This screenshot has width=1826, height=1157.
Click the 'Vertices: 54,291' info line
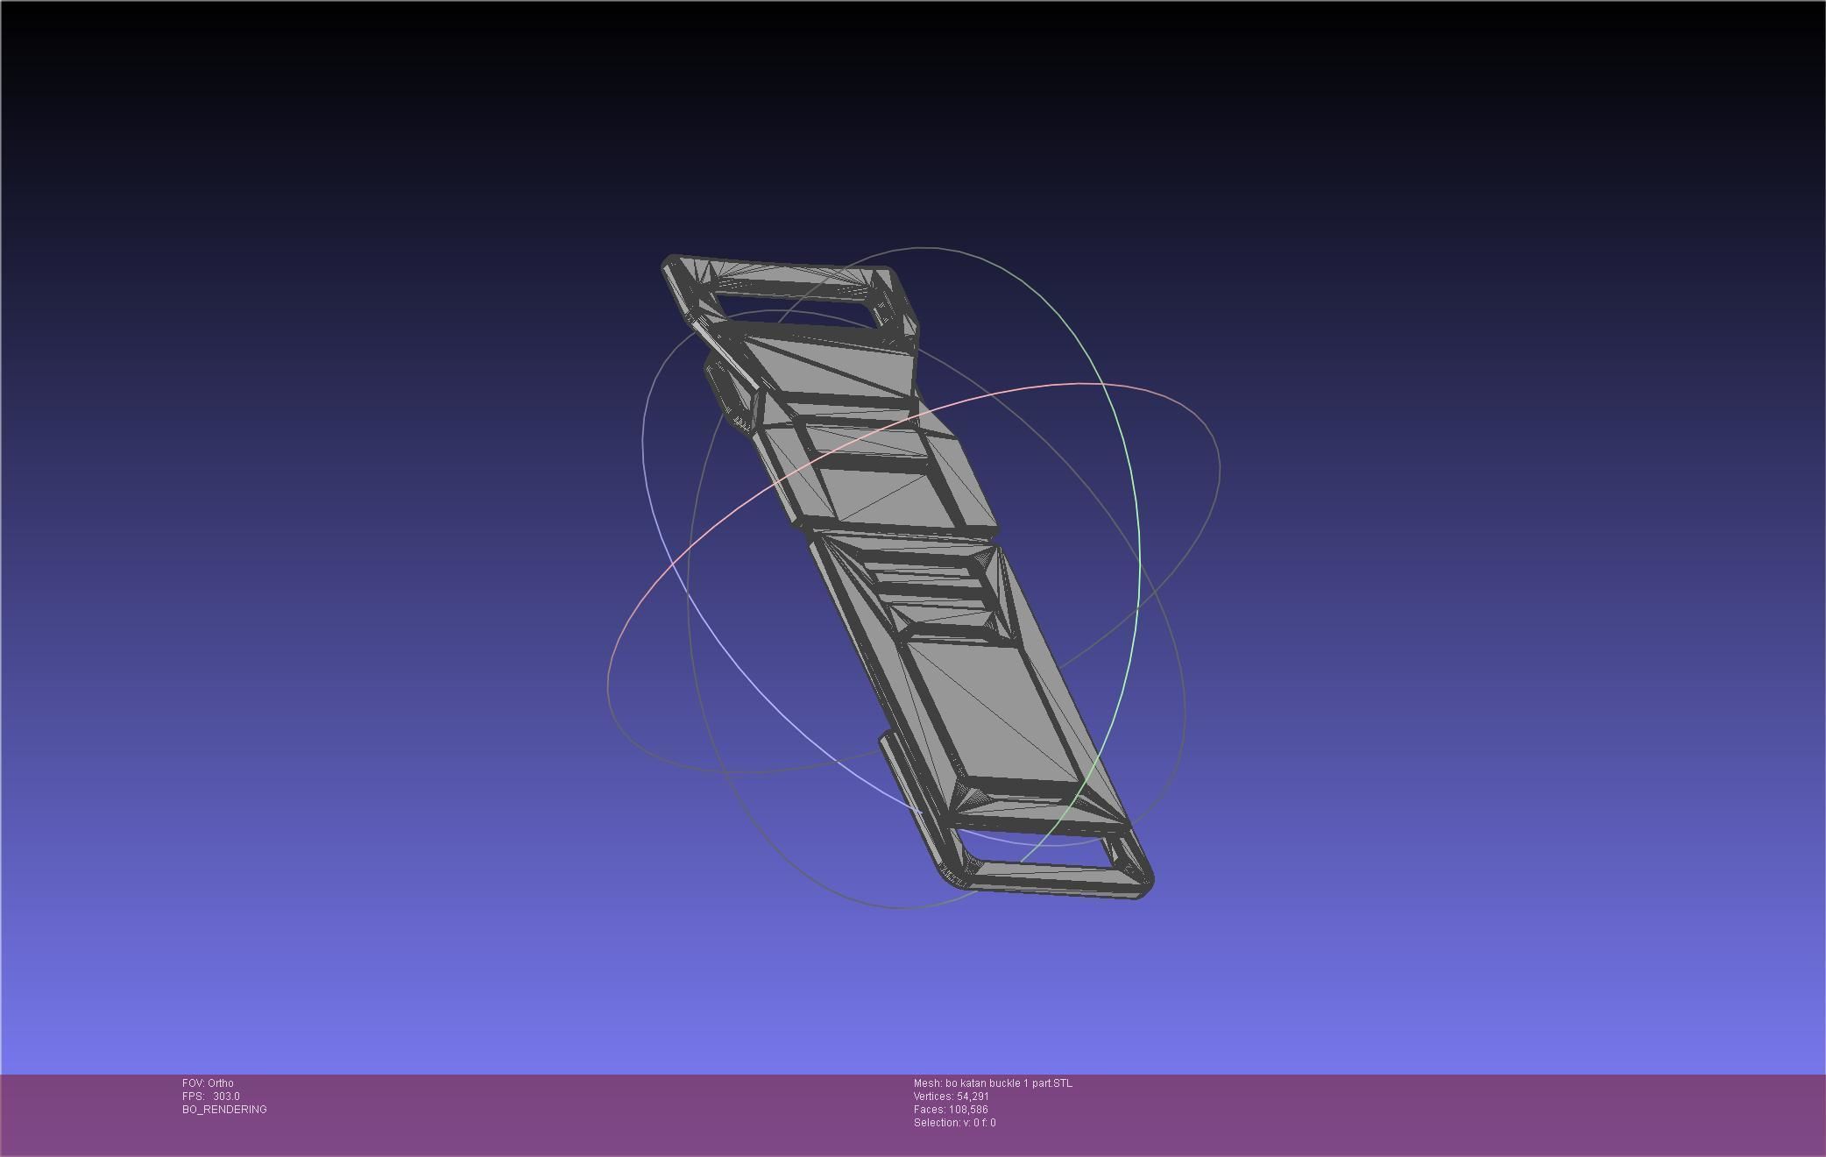951,1097
